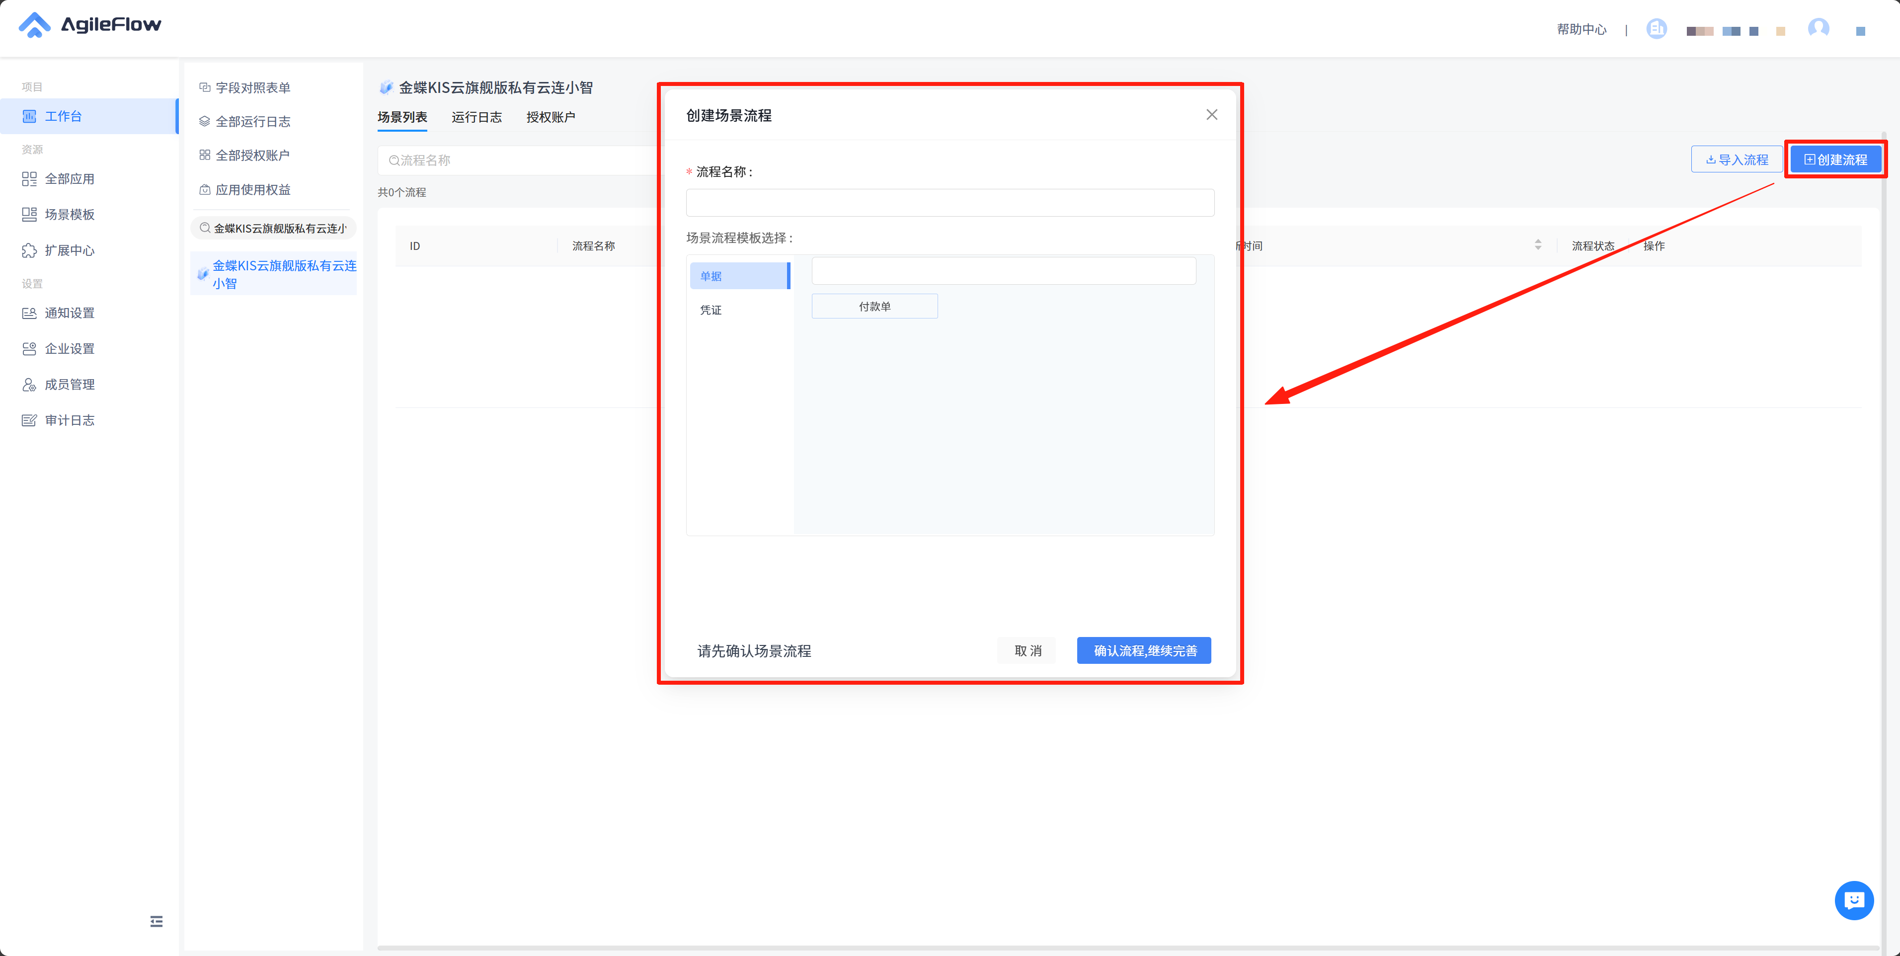
Task: Open 扩展中心 extension center puzzle icon
Action: pyautogui.click(x=29, y=250)
